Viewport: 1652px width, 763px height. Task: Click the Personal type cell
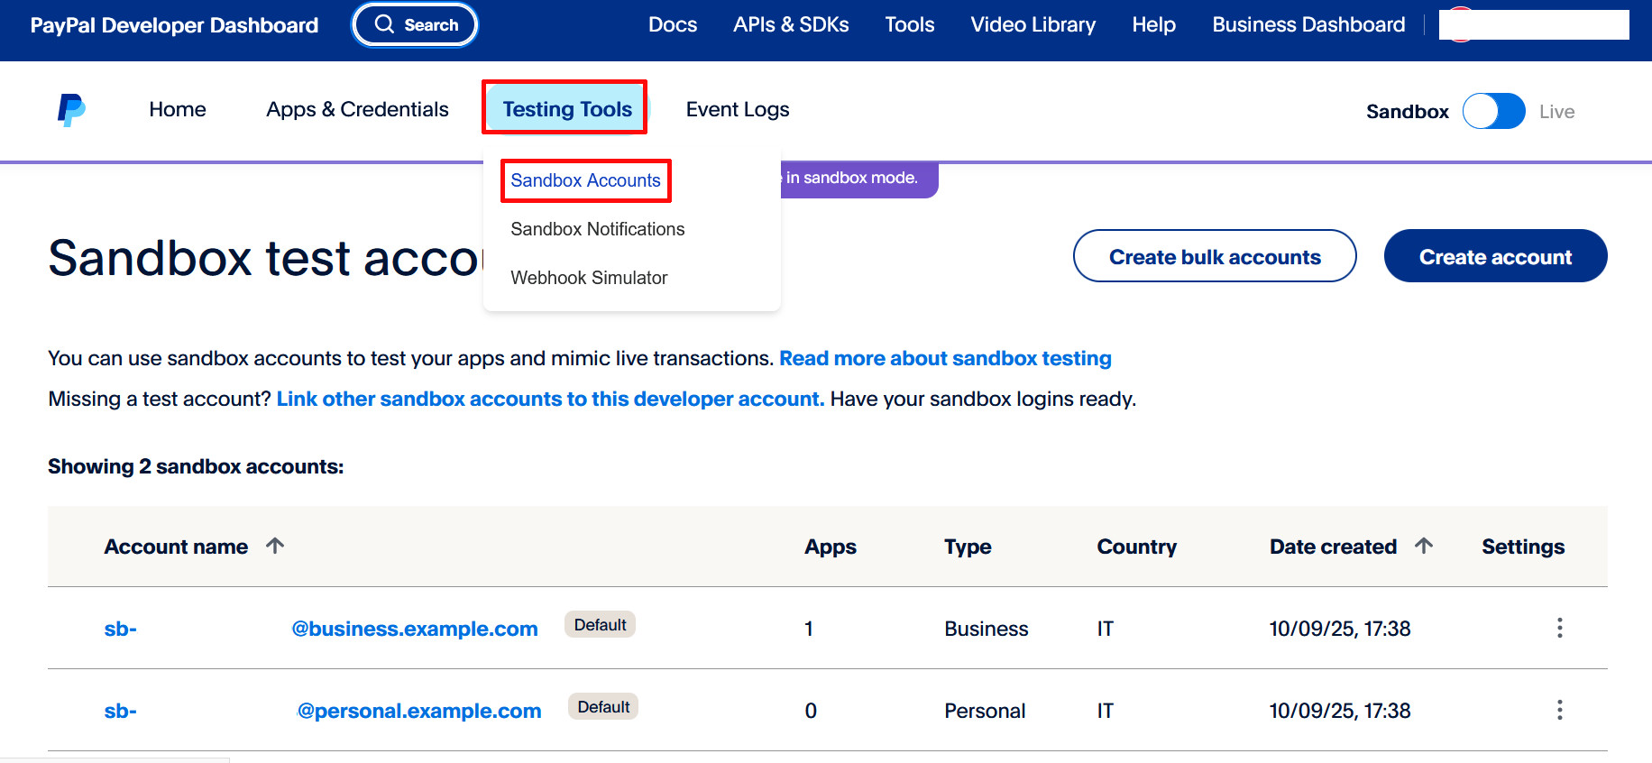click(x=985, y=711)
